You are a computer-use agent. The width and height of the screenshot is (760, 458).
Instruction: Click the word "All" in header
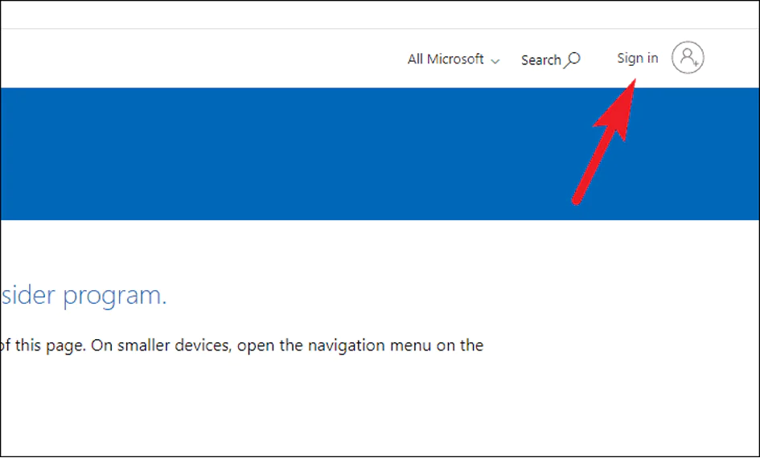point(415,59)
